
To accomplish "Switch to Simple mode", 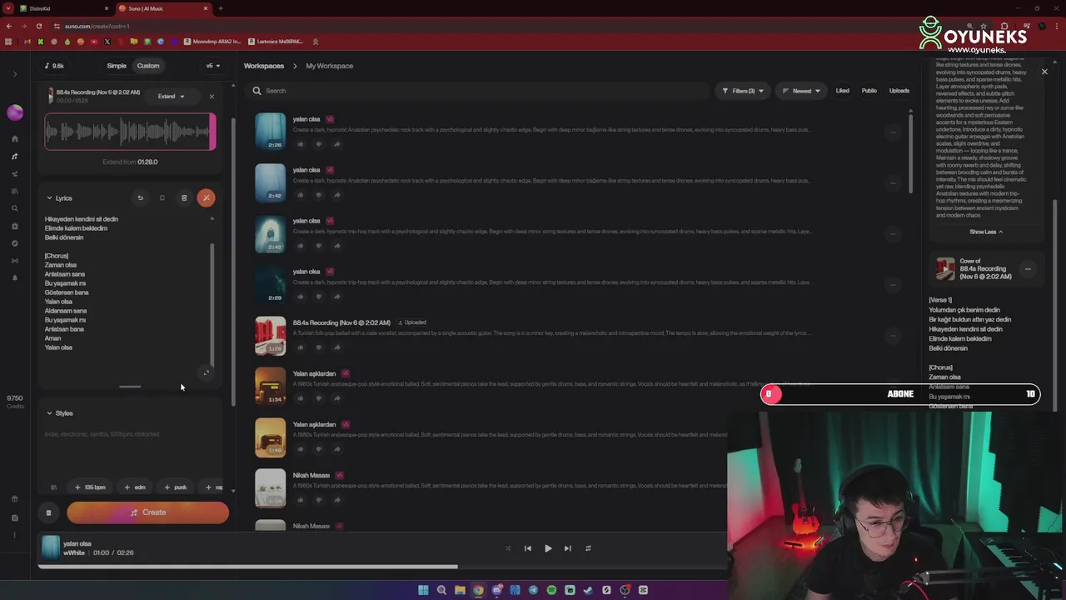I will coord(117,66).
